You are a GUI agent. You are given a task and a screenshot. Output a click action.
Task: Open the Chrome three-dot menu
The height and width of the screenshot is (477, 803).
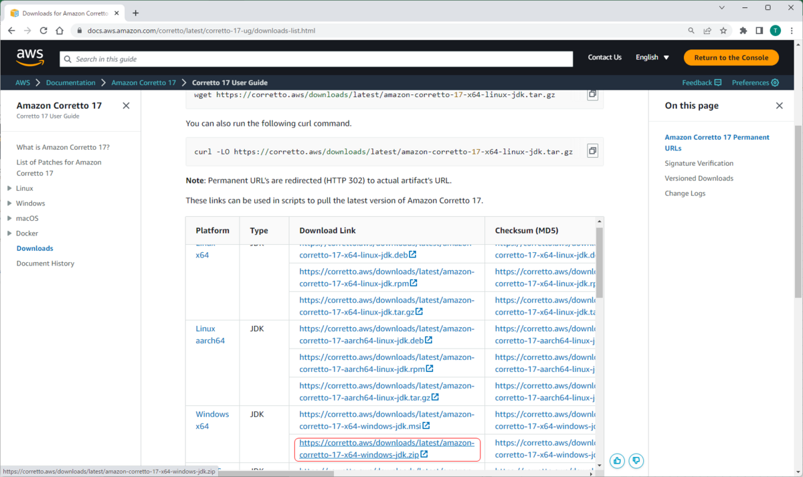(x=791, y=31)
